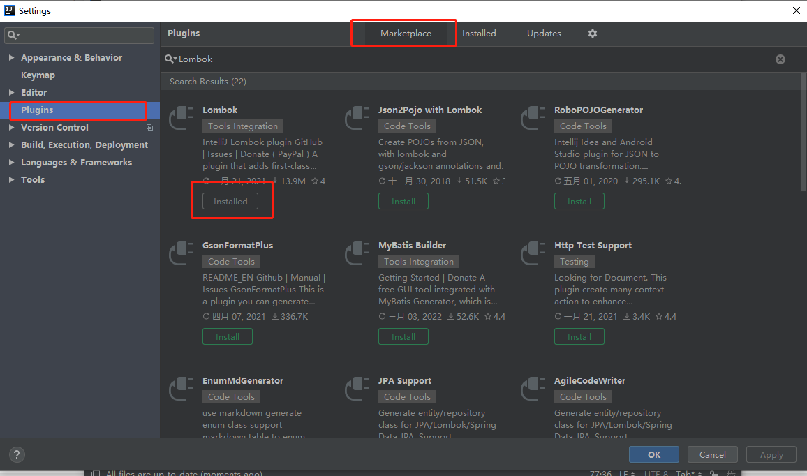Click Http Test Support's 3.4K download count

(x=637, y=316)
